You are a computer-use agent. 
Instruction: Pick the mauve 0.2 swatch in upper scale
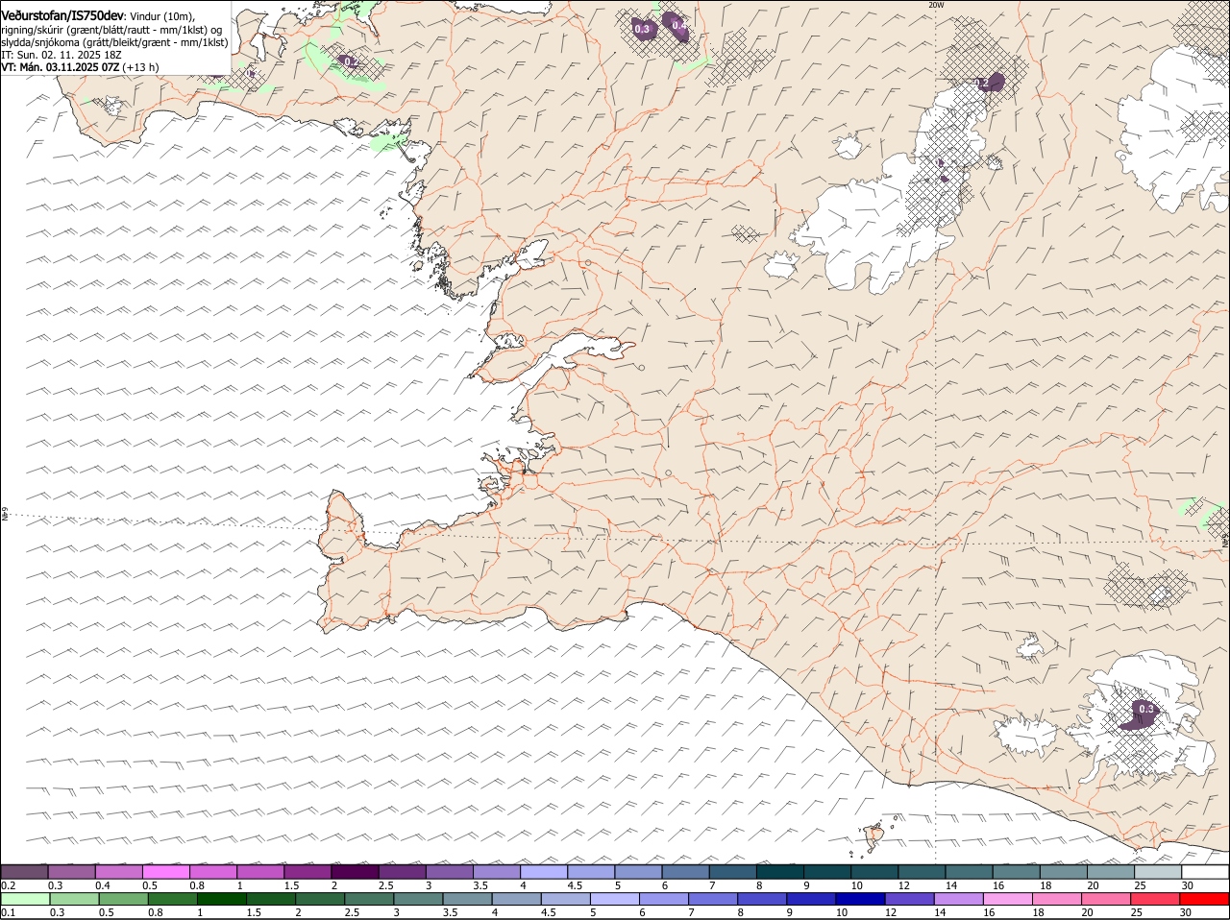tap(24, 871)
